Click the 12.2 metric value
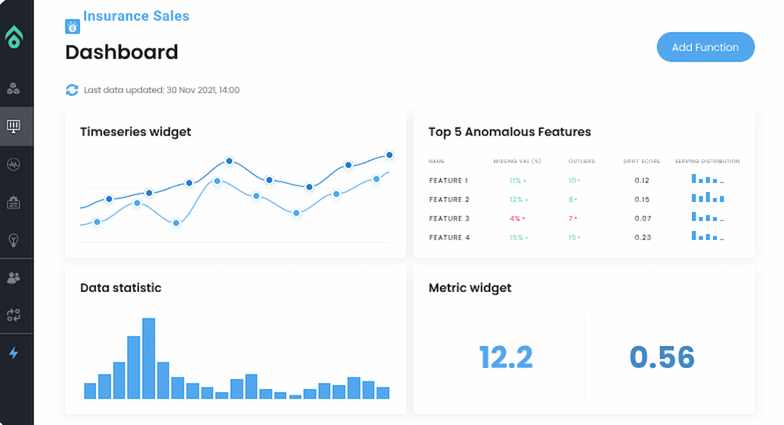 tap(506, 357)
